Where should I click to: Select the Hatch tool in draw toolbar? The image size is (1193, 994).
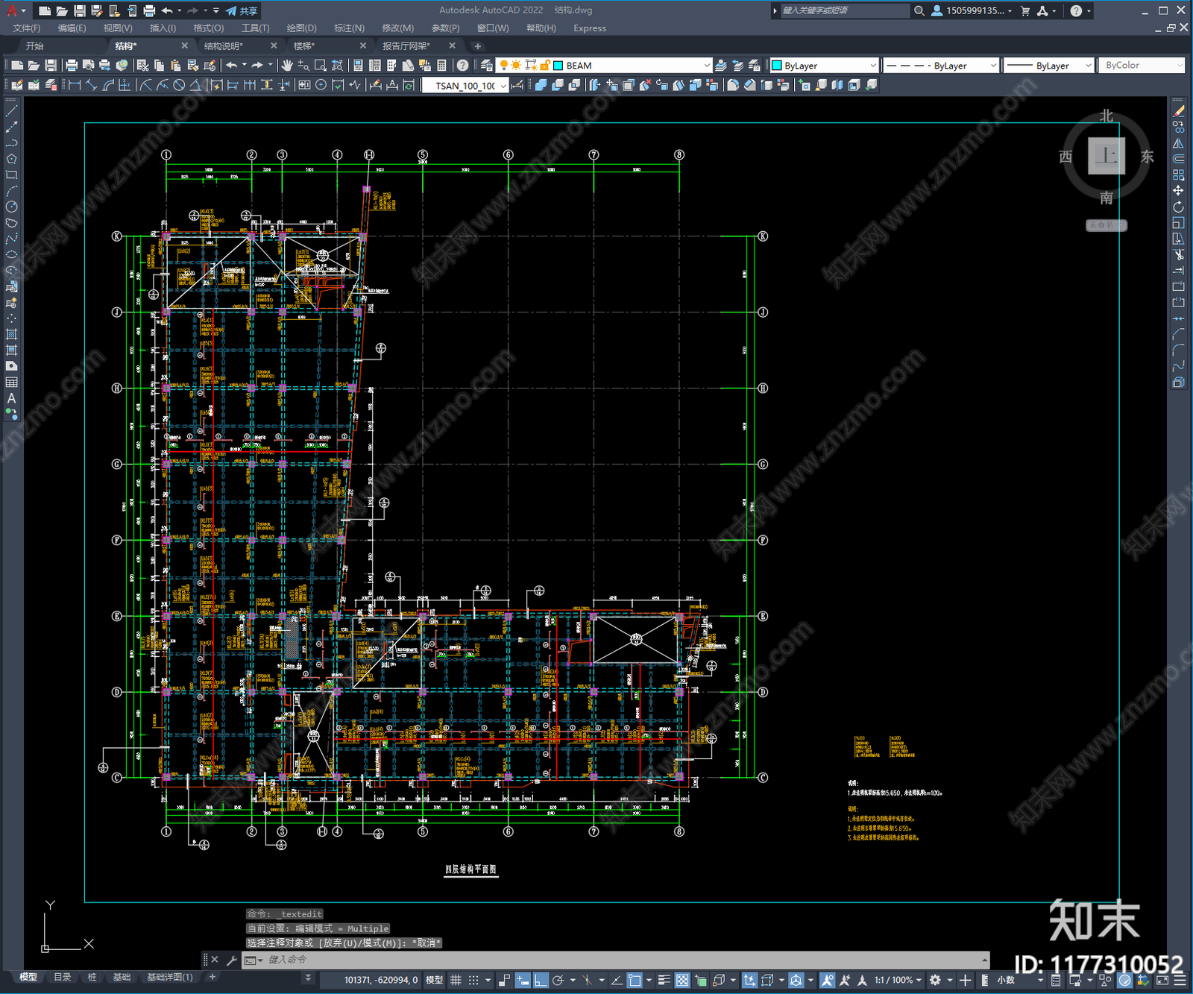pos(11,334)
